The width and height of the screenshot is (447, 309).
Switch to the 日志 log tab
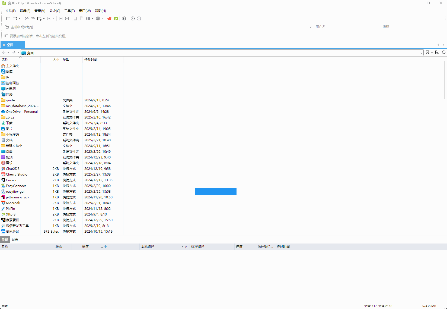15,239
